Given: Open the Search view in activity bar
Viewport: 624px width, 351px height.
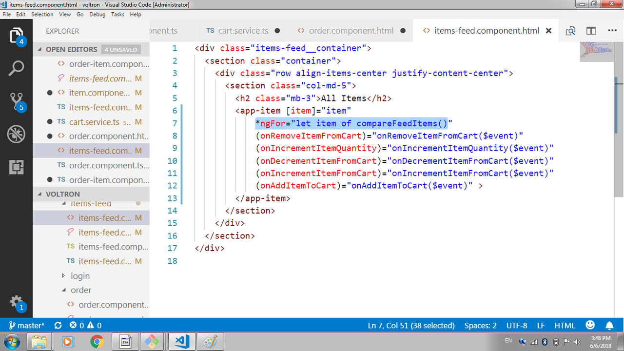Looking at the screenshot, I should coord(16,69).
